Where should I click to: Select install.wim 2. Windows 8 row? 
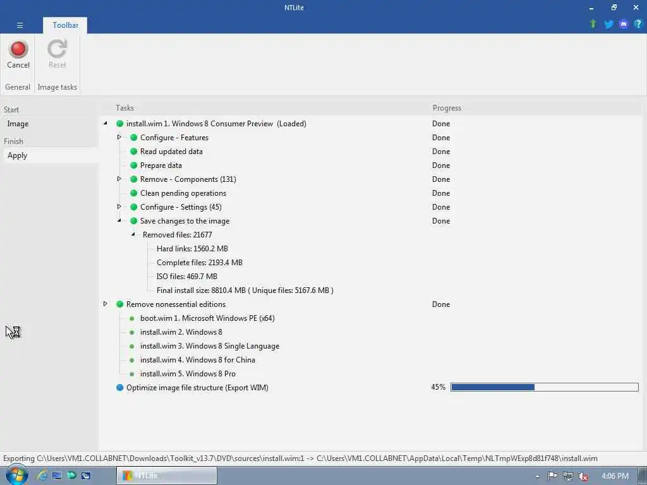click(181, 332)
